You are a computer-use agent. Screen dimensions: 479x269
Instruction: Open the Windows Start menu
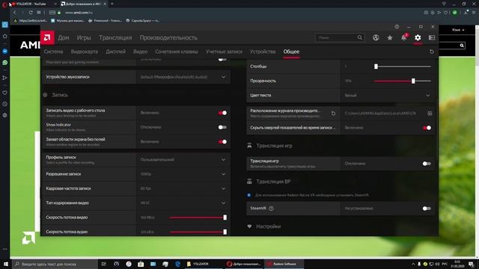pyautogui.click(x=6, y=264)
